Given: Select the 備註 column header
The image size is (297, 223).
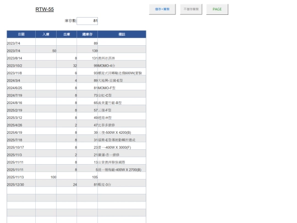Looking at the screenshot, I should click(x=122, y=34).
